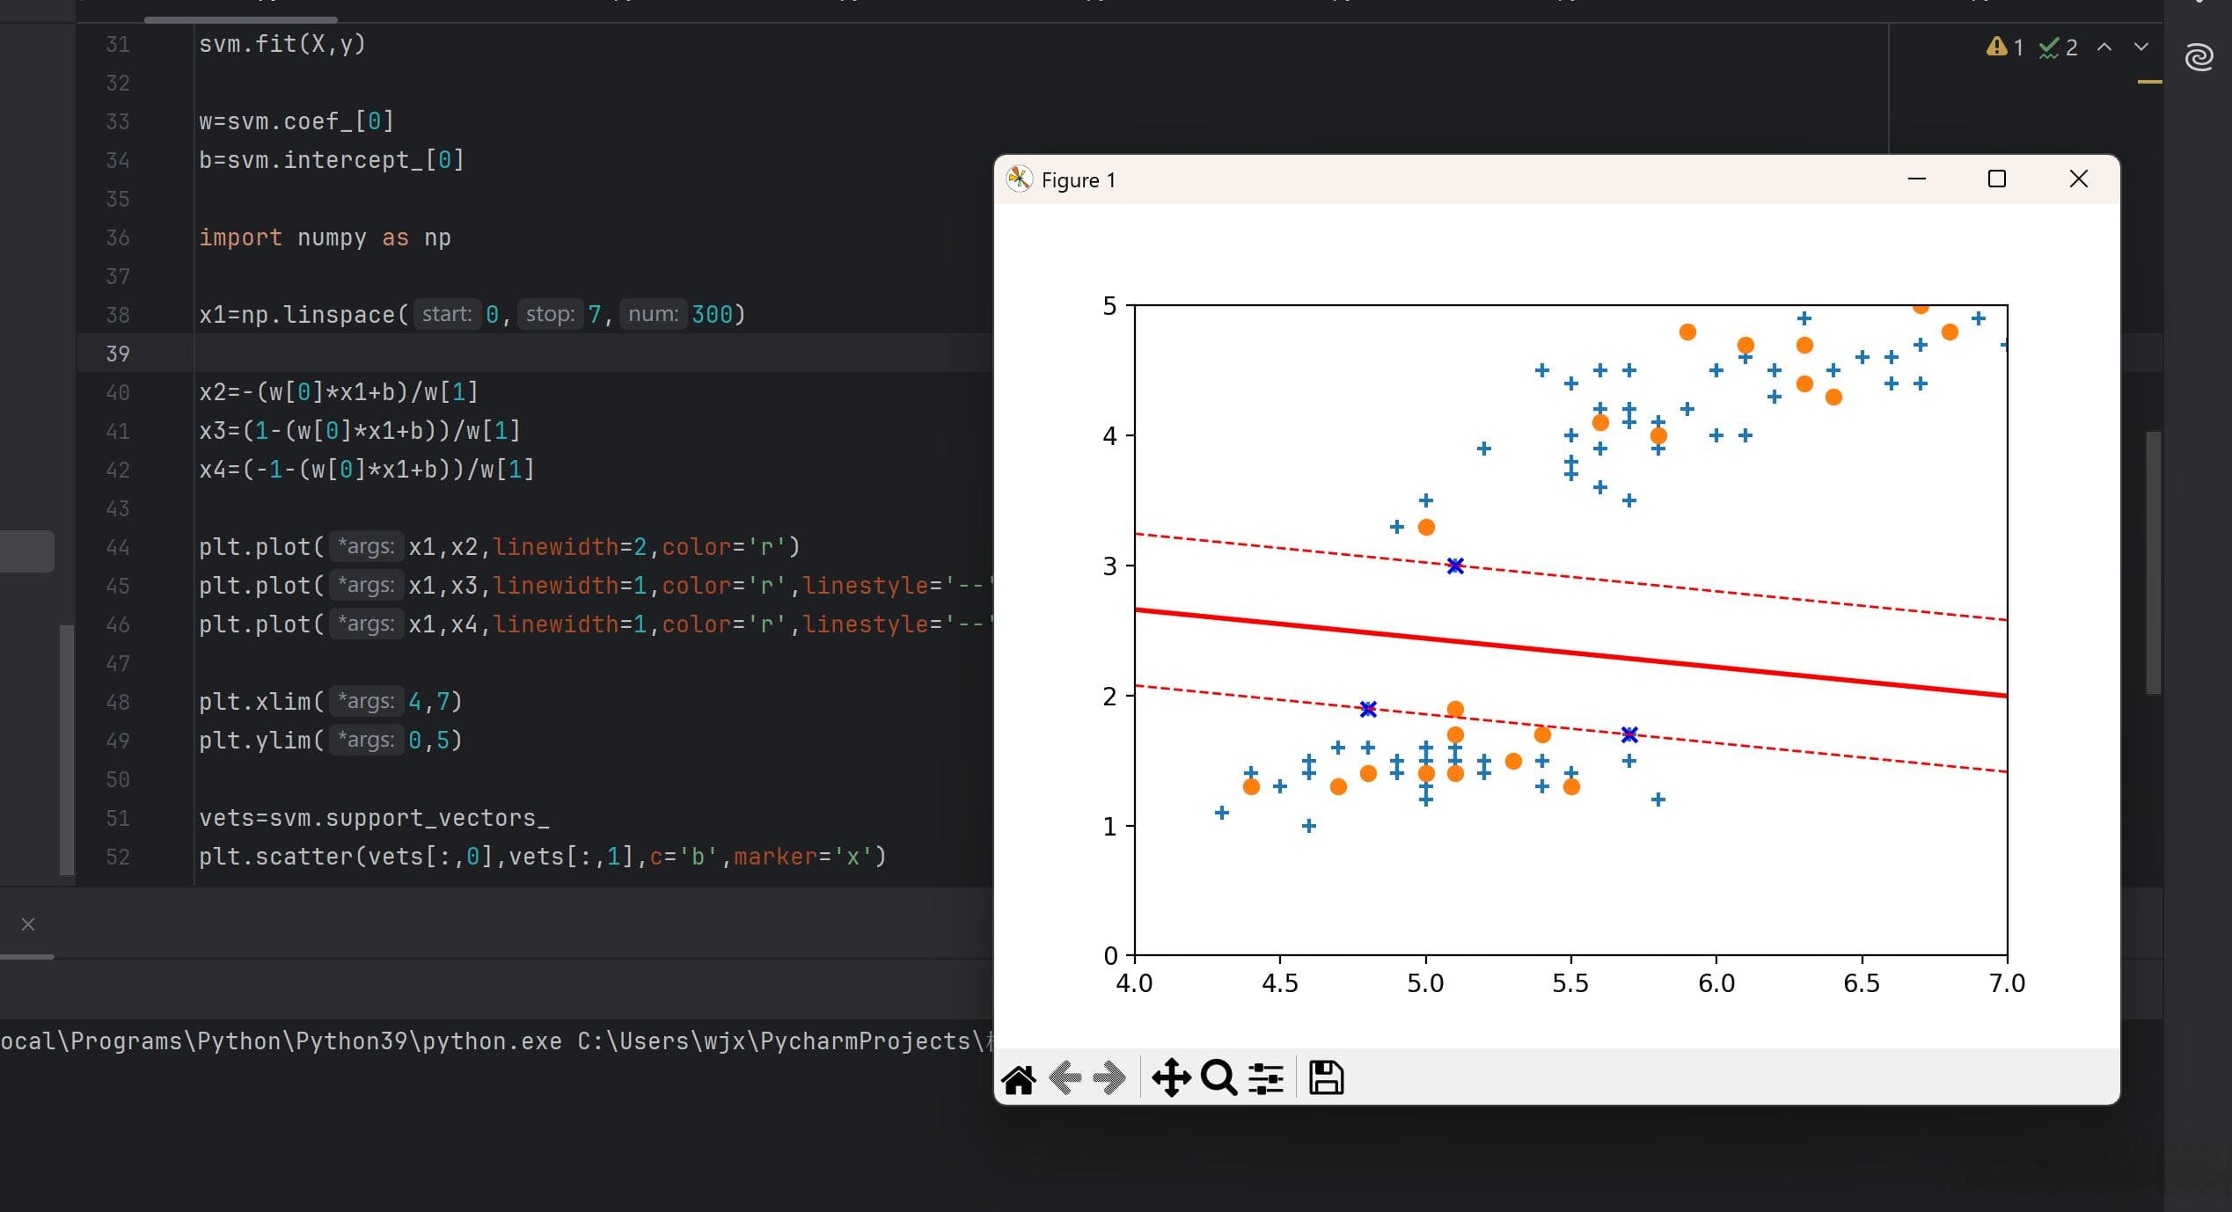Go back to previous view in Figure toolbar
This screenshot has width=2232, height=1212.
point(1066,1077)
